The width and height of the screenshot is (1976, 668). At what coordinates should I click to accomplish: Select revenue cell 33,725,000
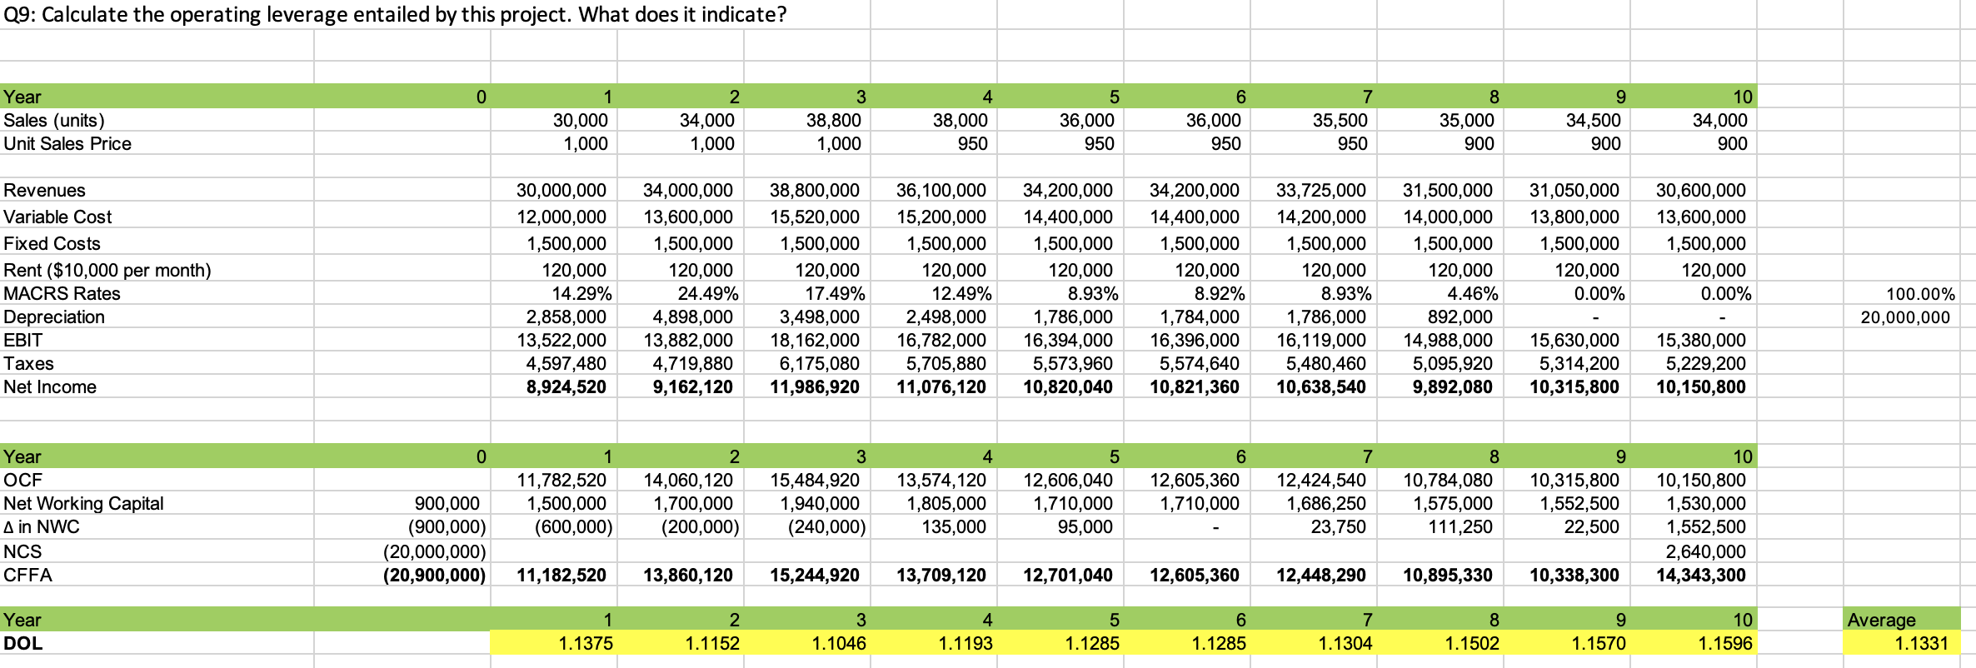point(1321,190)
